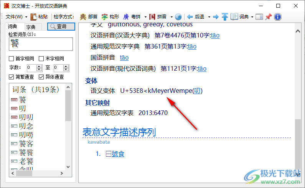Select the 粤拼 Cantonese search icon
Screen dimensions: 305x188
click(x=126, y=17)
